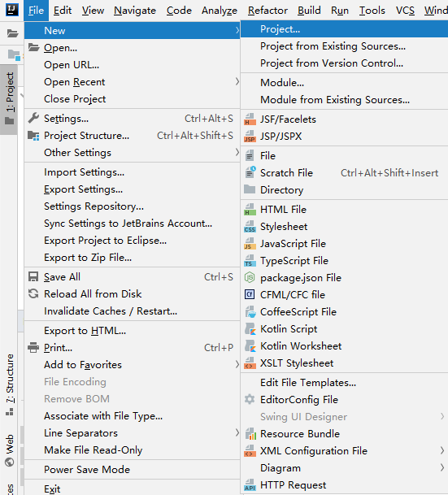Click the wrench icon beside Settings...
Image resolution: width=448 pixels, height=495 pixels.
33,118
